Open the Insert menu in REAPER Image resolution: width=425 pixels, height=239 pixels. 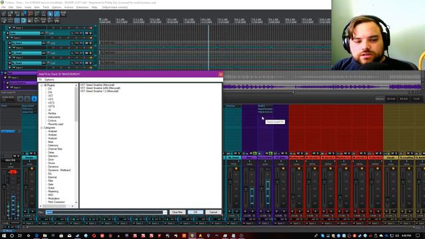point(28,7)
